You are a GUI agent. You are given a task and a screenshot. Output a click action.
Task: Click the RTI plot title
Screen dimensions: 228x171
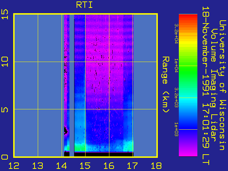point(84,5)
